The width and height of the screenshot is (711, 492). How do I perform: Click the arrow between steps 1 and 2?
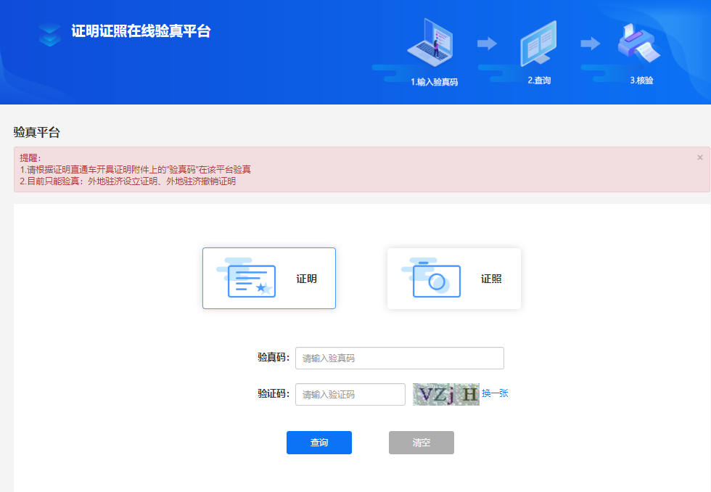(489, 44)
